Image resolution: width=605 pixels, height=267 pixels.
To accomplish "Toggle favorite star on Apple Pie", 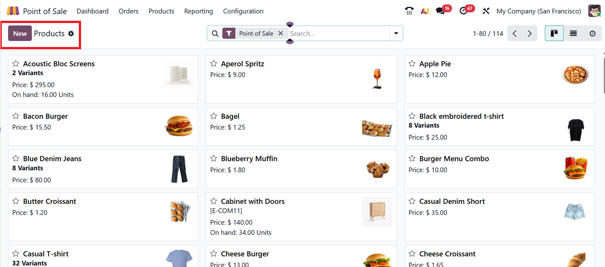I will point(412,64).
